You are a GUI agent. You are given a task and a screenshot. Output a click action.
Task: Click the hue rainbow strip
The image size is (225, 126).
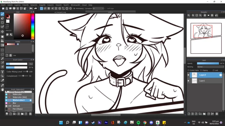[x=33, y=26]
